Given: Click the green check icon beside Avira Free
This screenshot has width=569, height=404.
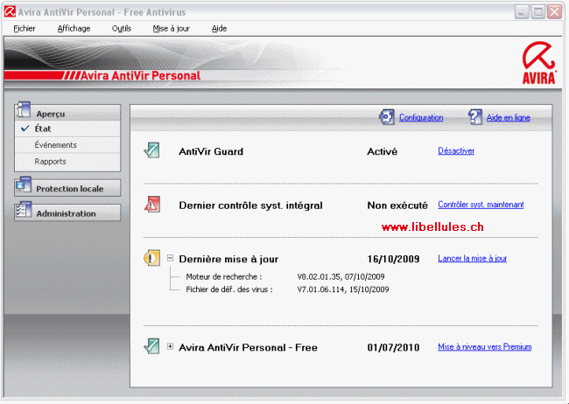Looking at the screenshot, I should click(152, 346).
